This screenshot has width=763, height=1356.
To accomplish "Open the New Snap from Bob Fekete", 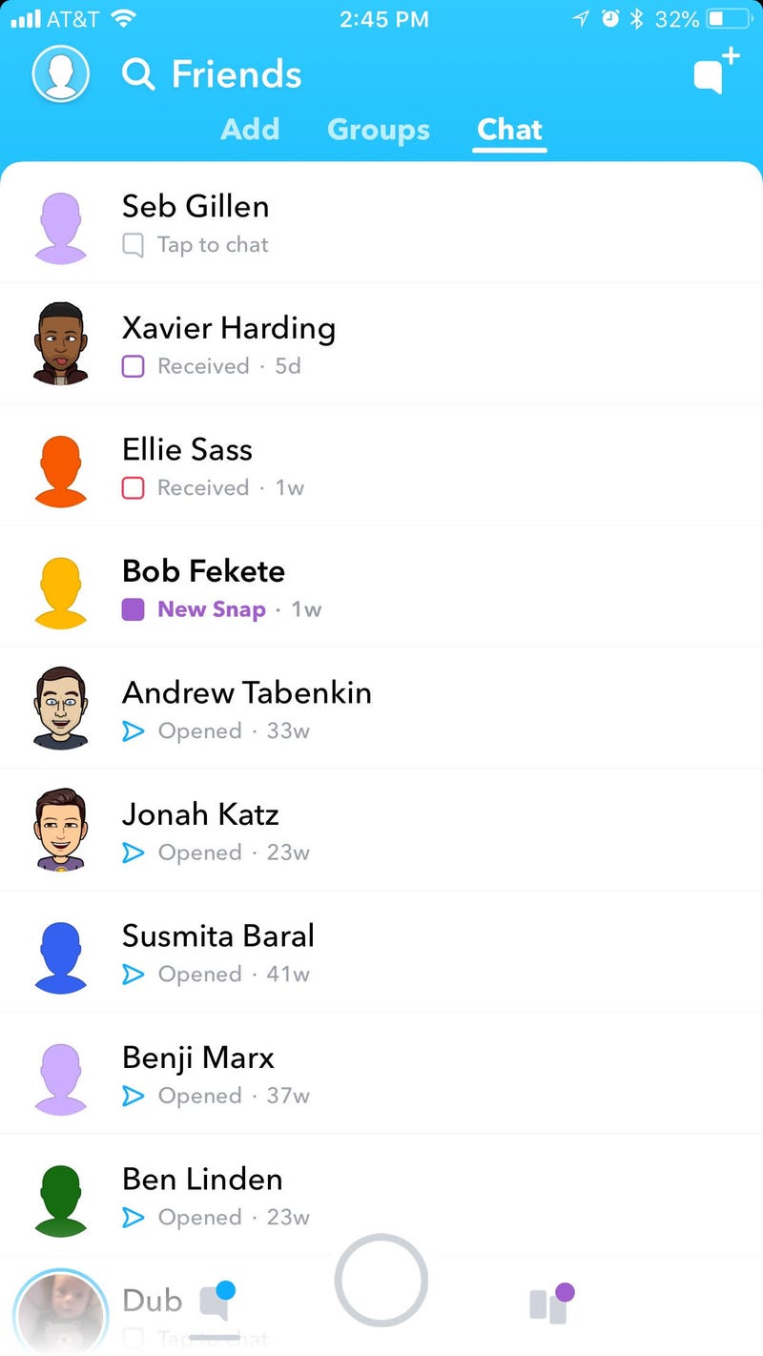I will 381,587.
